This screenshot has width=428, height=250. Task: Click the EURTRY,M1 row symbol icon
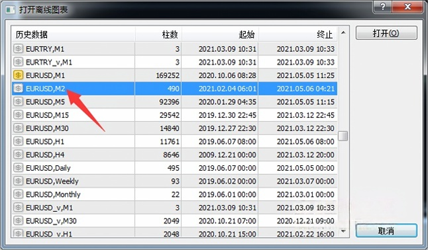(x=19, y=49)
